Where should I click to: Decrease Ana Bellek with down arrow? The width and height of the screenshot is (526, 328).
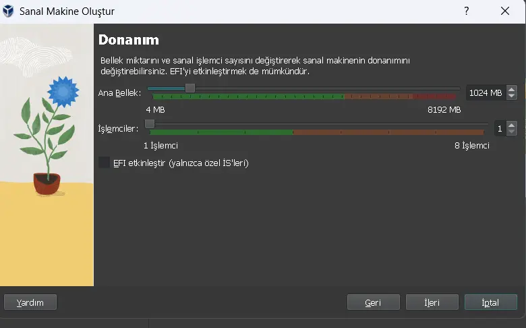tap(511, 96)
